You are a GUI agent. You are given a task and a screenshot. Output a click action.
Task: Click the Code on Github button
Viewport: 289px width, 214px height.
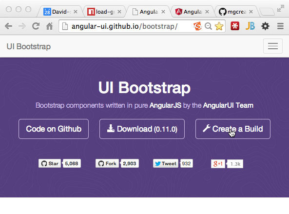click(54, 129)
